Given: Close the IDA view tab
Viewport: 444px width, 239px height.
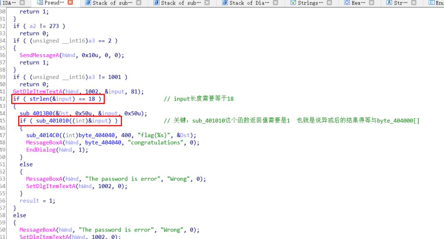Looking at the screenshot, I should click(22, 2).
